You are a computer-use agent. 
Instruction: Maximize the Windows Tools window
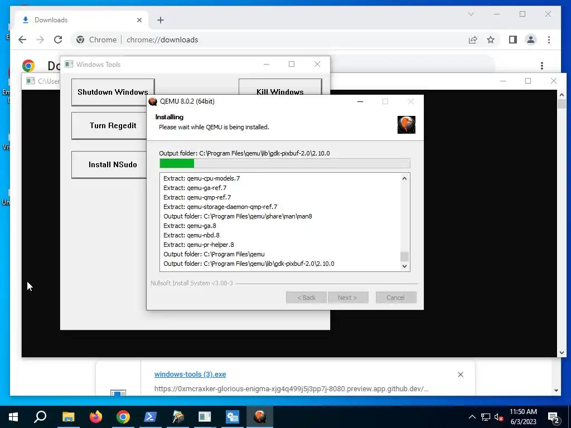[292, 65]
